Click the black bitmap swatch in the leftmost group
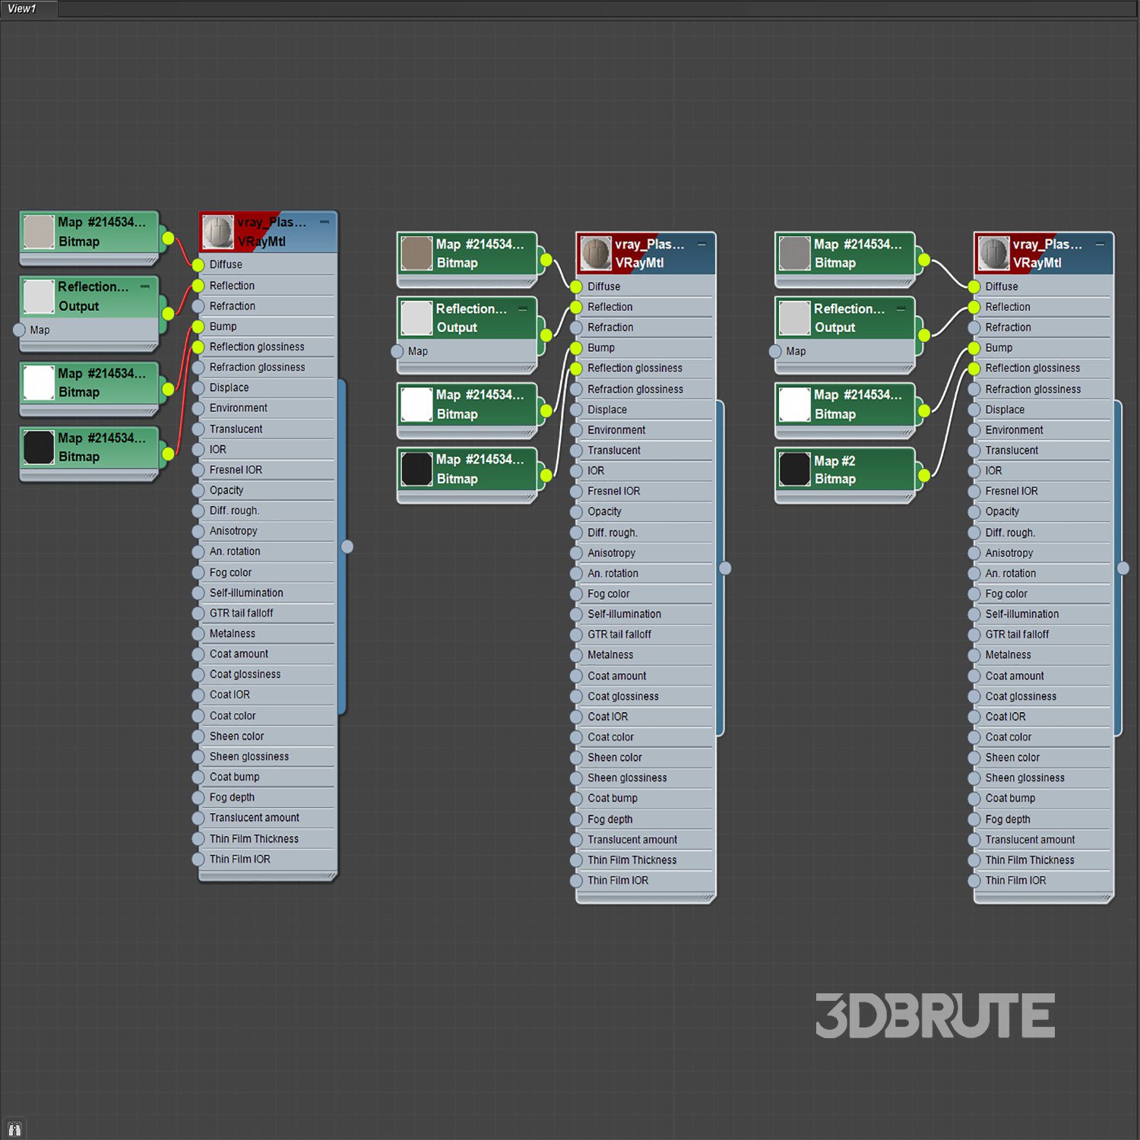Image resolution: width=1140 pixels, height=1140 pixels. (38, 447)
